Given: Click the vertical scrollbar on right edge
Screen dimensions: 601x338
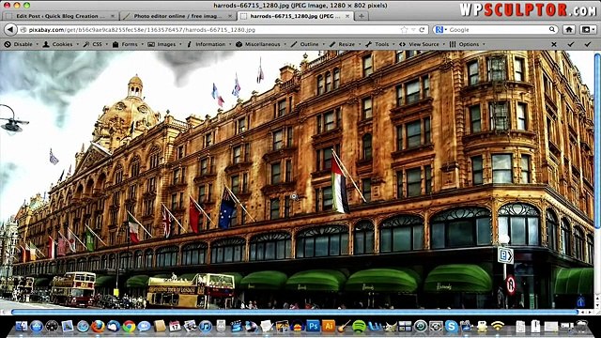Looking at the screenshot, I should point(597,142).
